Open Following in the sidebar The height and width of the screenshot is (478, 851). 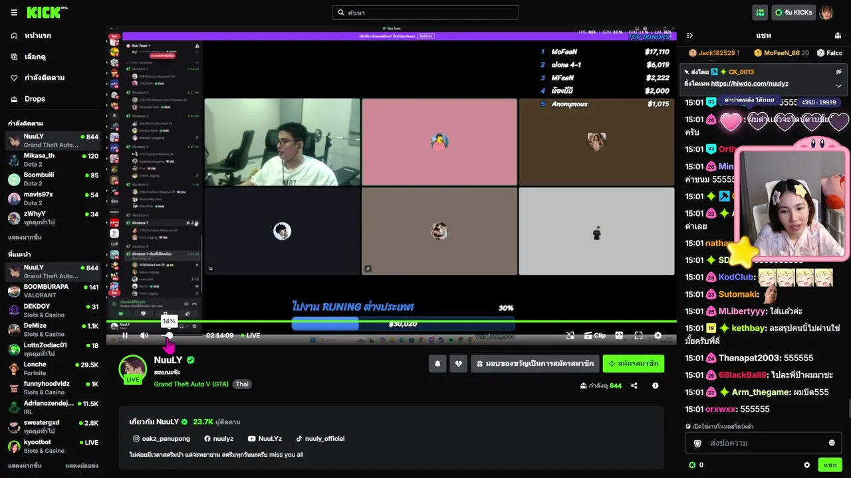point(53,78)
